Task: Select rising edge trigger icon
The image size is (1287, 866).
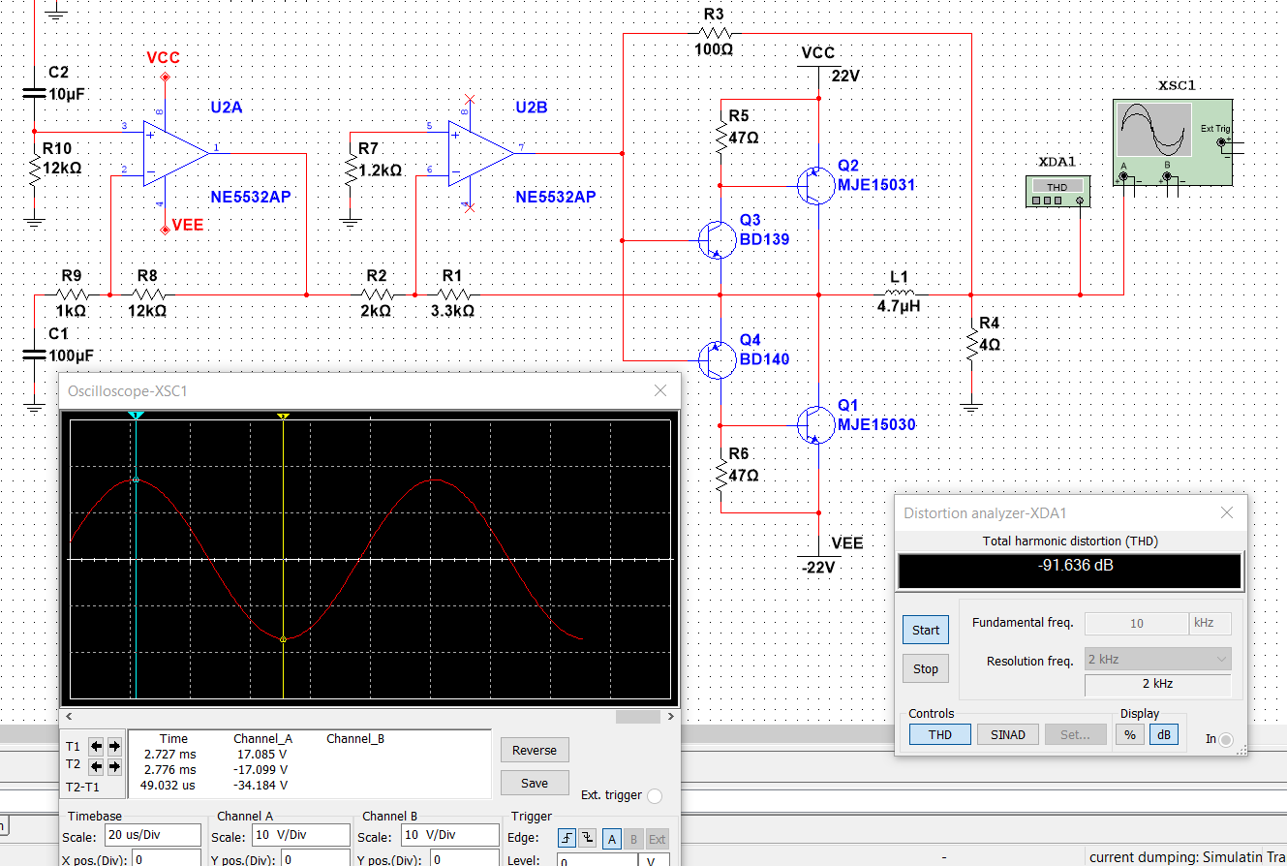Action: (x=568, y=839)
